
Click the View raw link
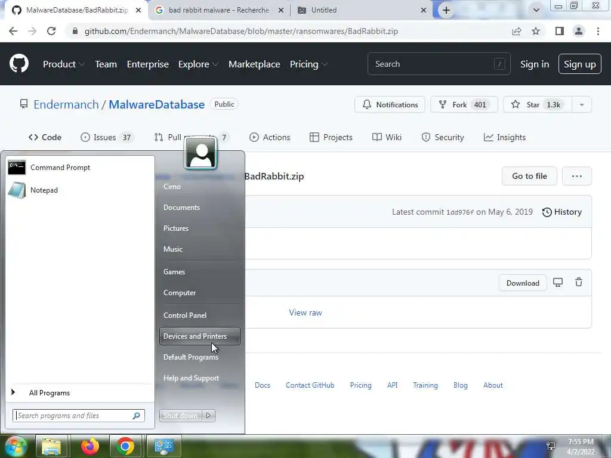point(305,312)
